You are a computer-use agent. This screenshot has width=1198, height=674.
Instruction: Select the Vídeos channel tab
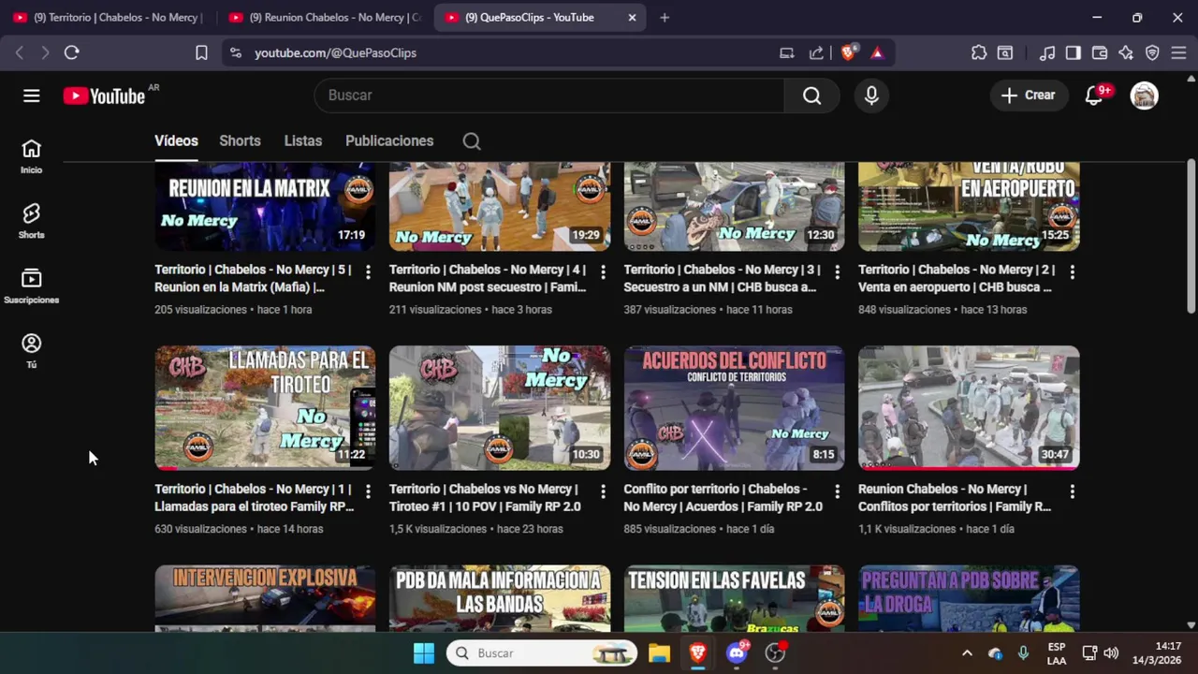(176, 141)
